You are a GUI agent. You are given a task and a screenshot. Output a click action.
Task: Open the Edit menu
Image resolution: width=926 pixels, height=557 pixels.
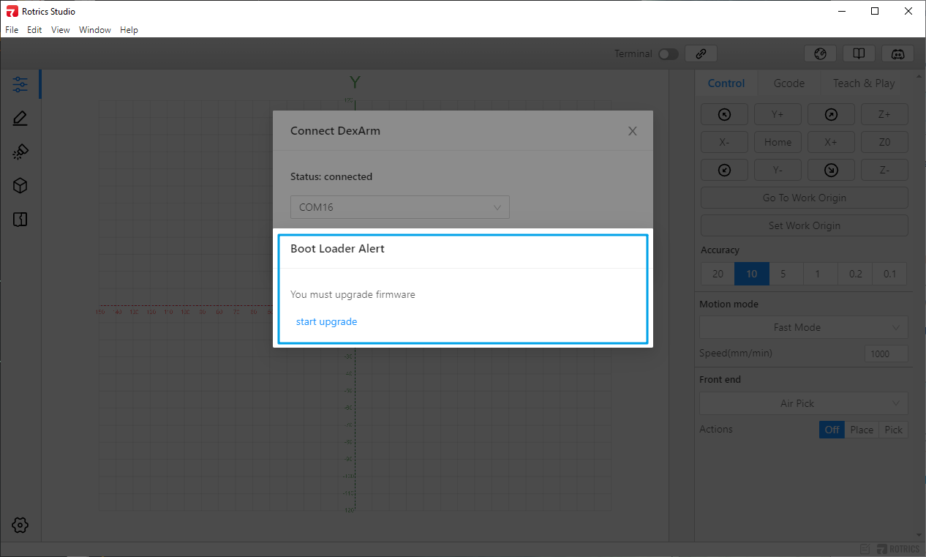[34, 30]
